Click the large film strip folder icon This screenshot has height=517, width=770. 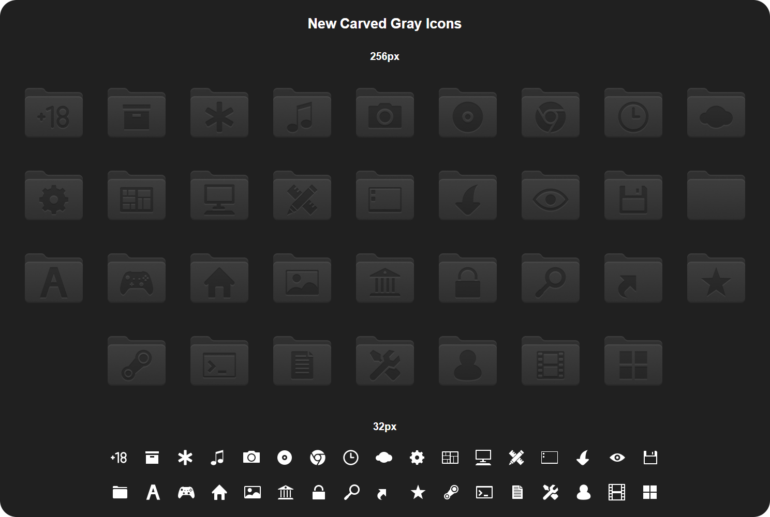pos(551,360)
